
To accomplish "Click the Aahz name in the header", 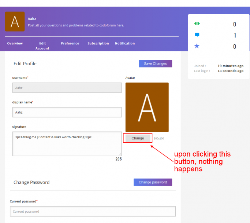I will 32,19.
